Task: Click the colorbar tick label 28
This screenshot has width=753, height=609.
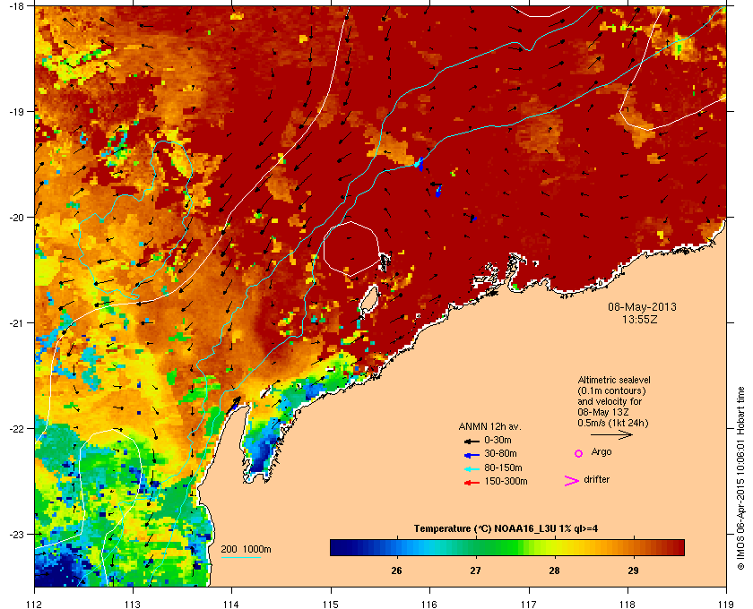Action: (x=554, y=570)
